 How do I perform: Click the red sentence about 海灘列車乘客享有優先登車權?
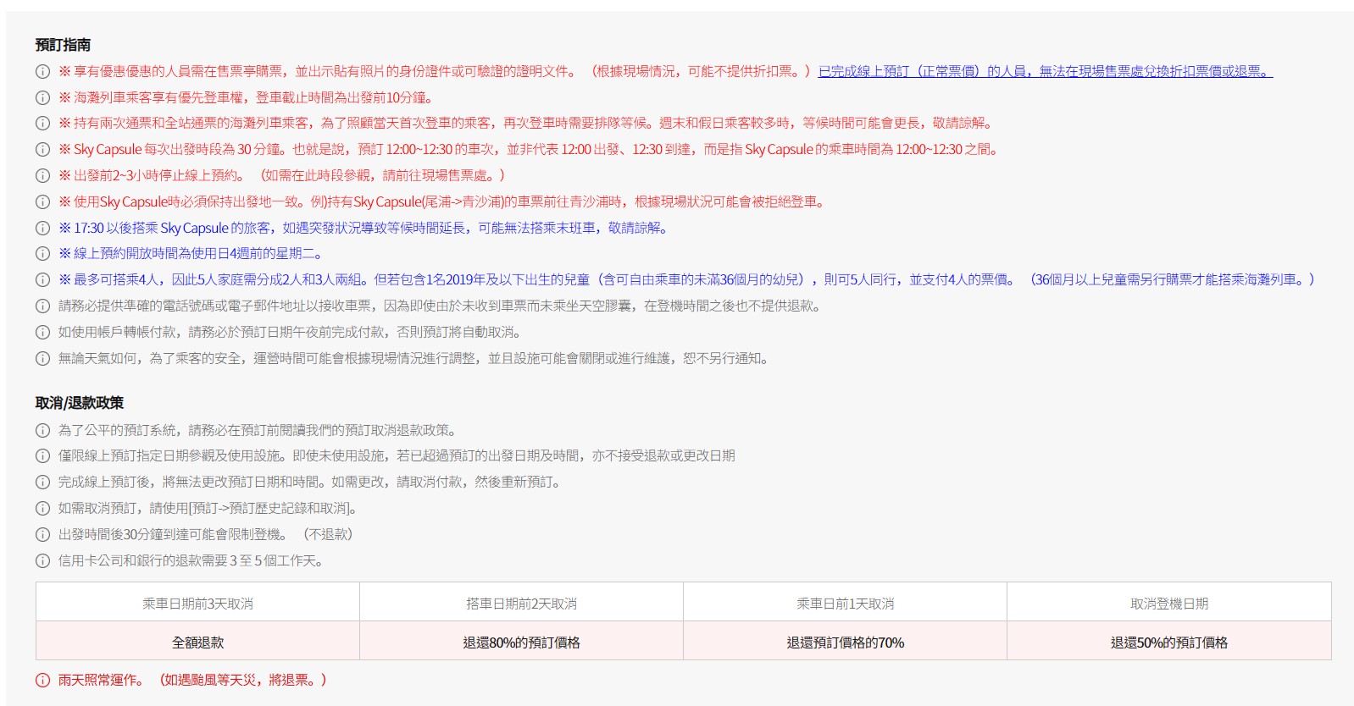(247, 98)
